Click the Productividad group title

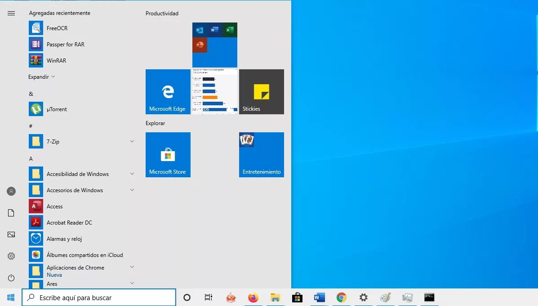[x=162, y=13]
